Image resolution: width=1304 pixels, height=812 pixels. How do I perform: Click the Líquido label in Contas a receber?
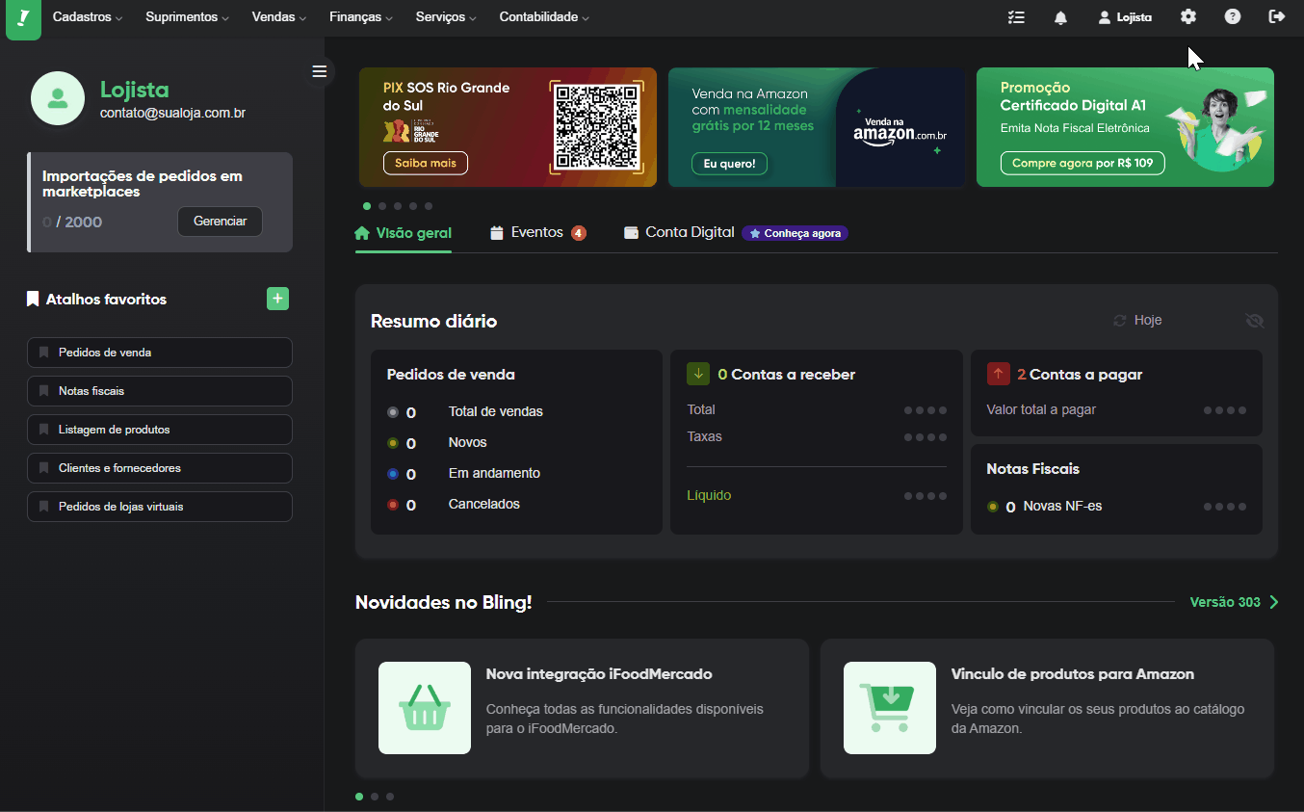(709, 496)
